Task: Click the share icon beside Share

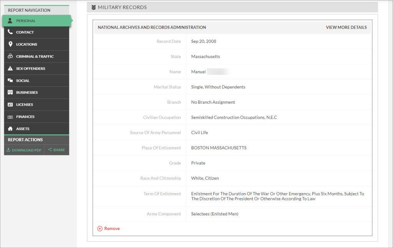Action: (50, 149)
